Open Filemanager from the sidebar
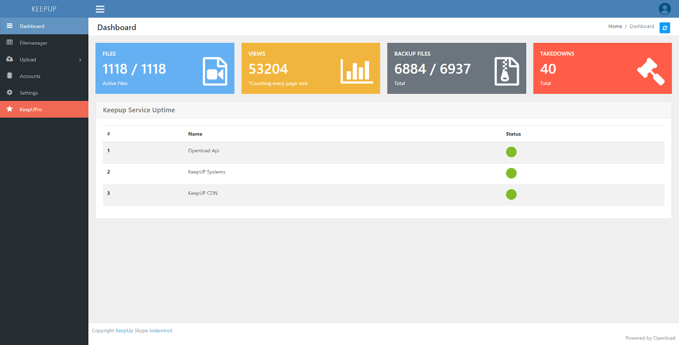679x345 pixels. click(x=34, y=43)
